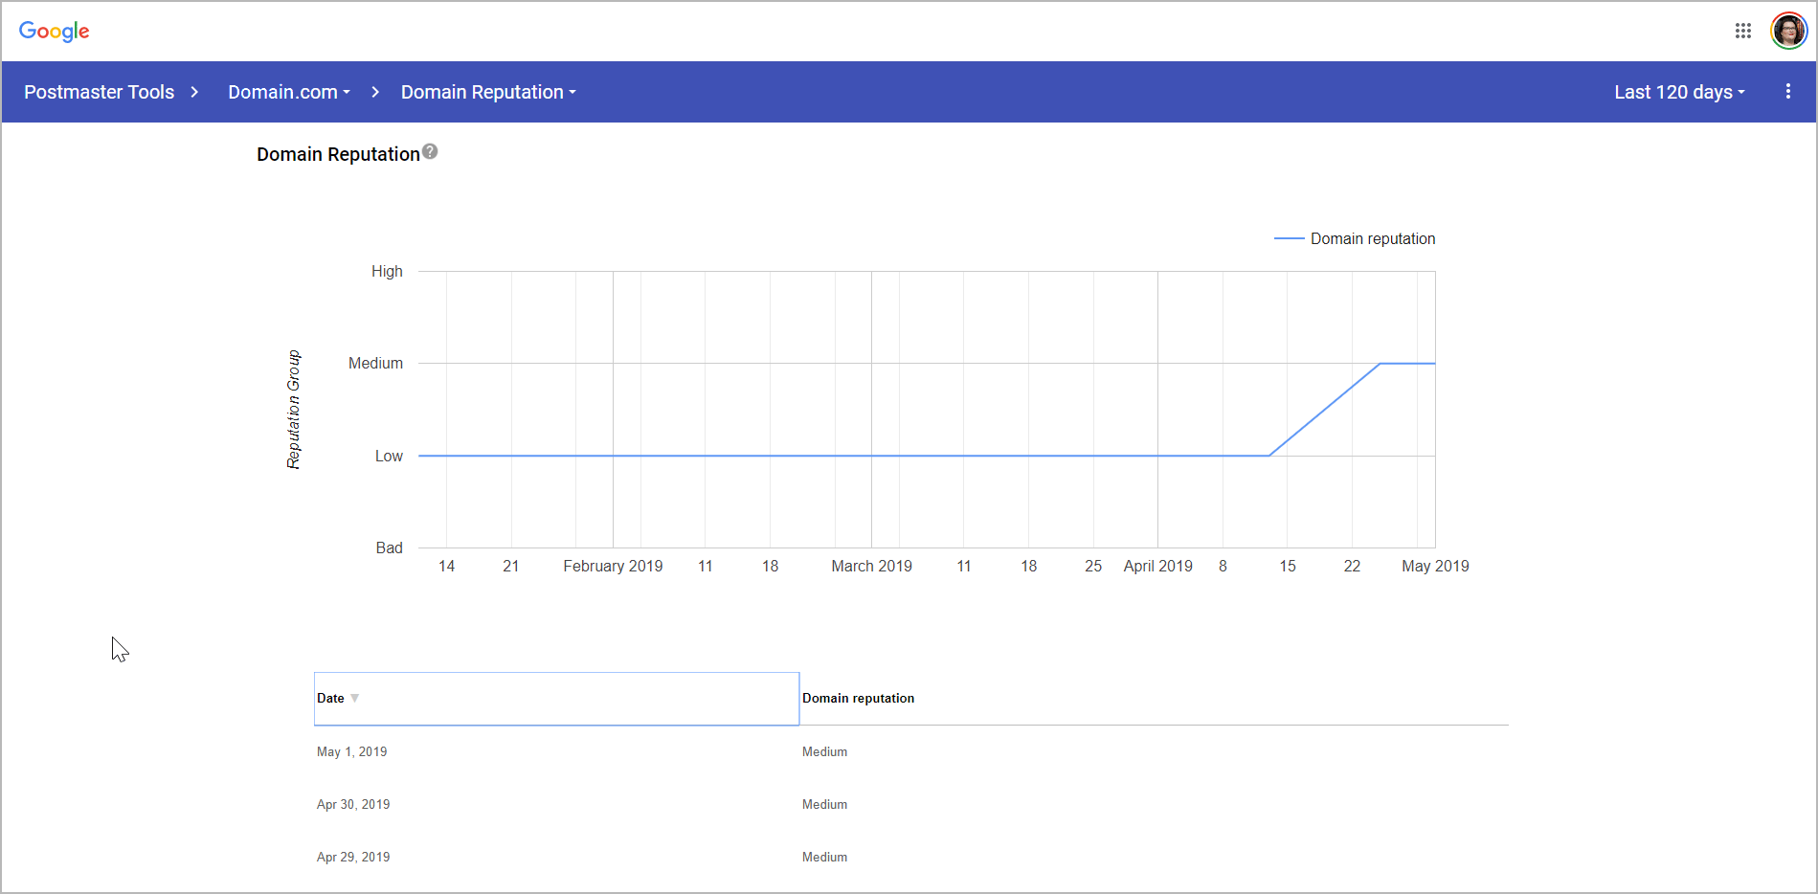Click Medium value for Apr 29, 2019
Screen dimensions: 1818x894
(824, 857)
